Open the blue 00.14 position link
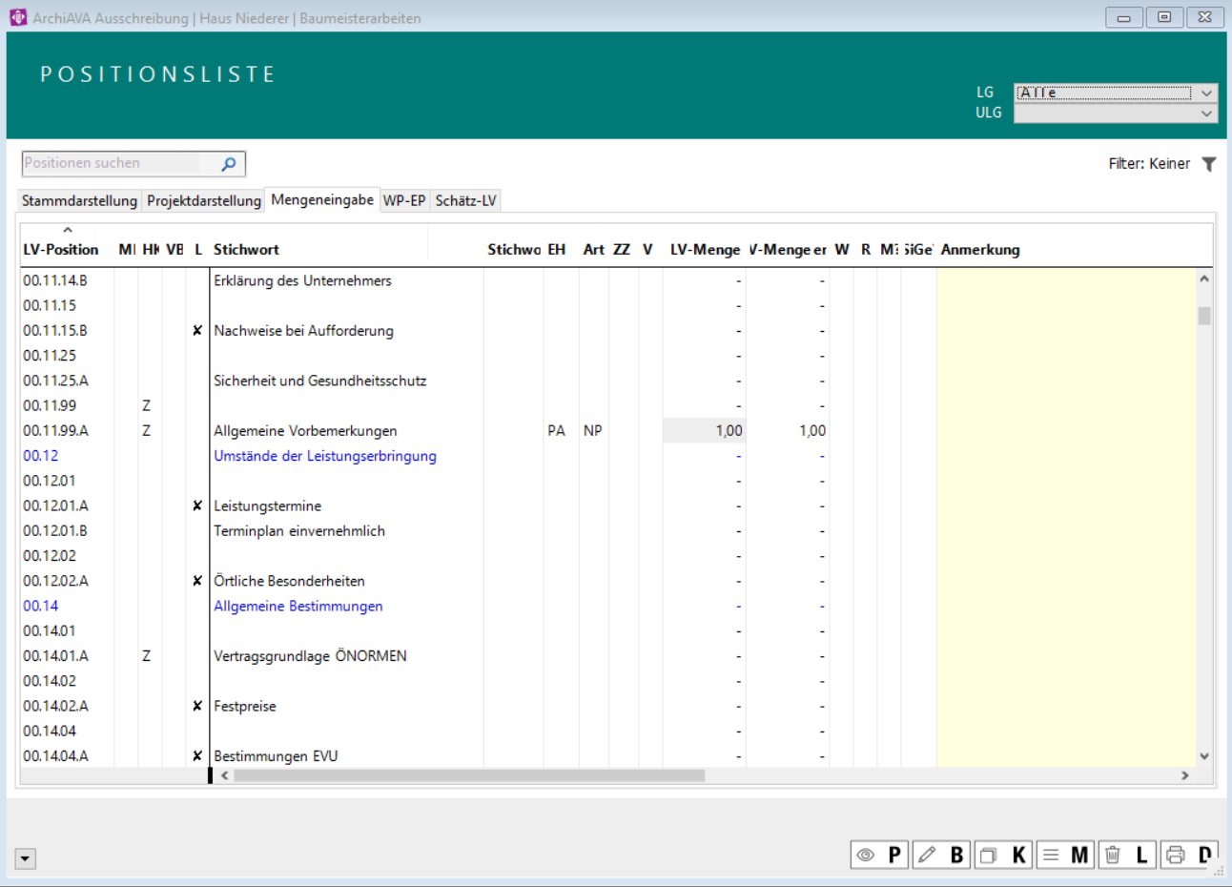 (41, 606)
